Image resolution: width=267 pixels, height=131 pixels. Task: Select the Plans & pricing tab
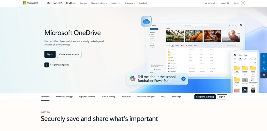tap(108, 96)
